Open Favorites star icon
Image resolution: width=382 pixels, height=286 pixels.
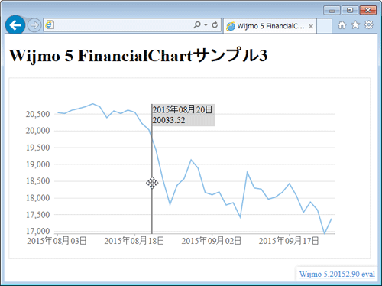355,25
